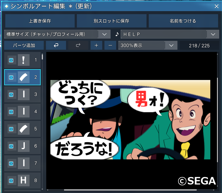Select the vertical bar symbol in layer 7
The height and width of the screenshot is (193, 222).
pyautogui.click(x=24, y=163)
